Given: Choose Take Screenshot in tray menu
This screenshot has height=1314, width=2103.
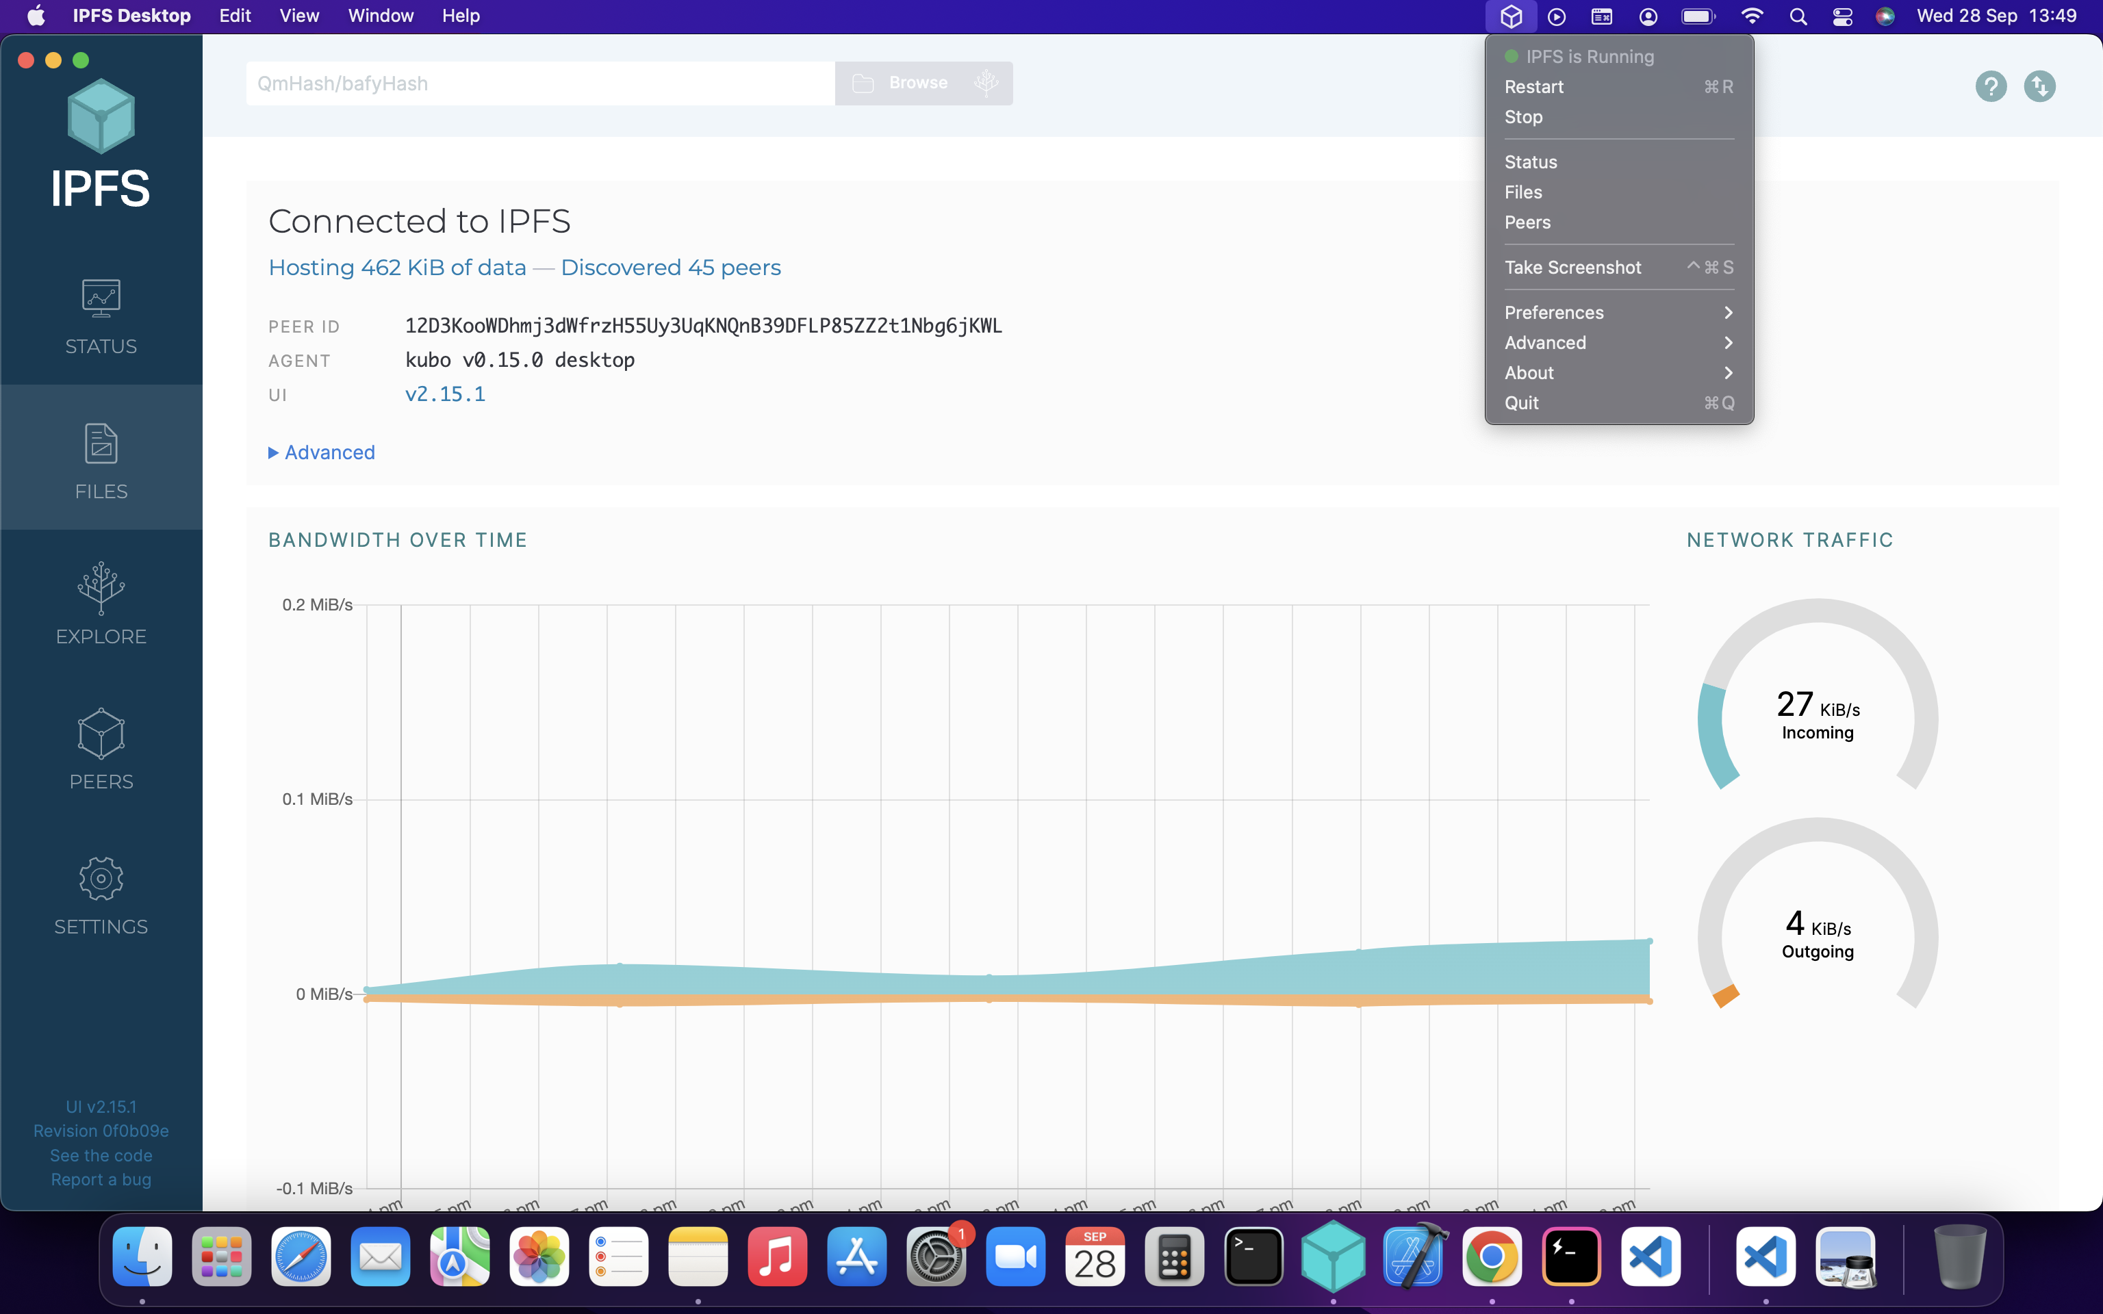Looking at the screenshot, I should 1619,268.
